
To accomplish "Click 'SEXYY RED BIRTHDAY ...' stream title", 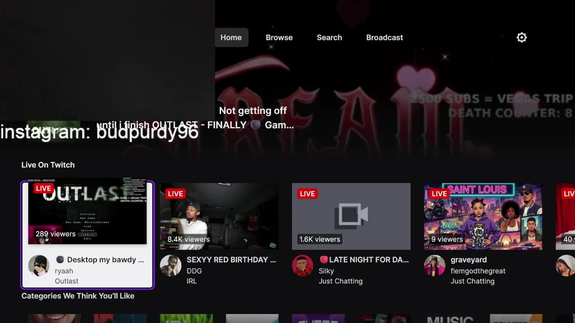I will pos(231,260).
